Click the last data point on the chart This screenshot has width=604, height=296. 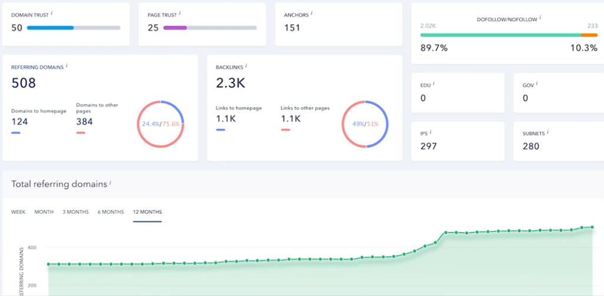pos(592,227)
